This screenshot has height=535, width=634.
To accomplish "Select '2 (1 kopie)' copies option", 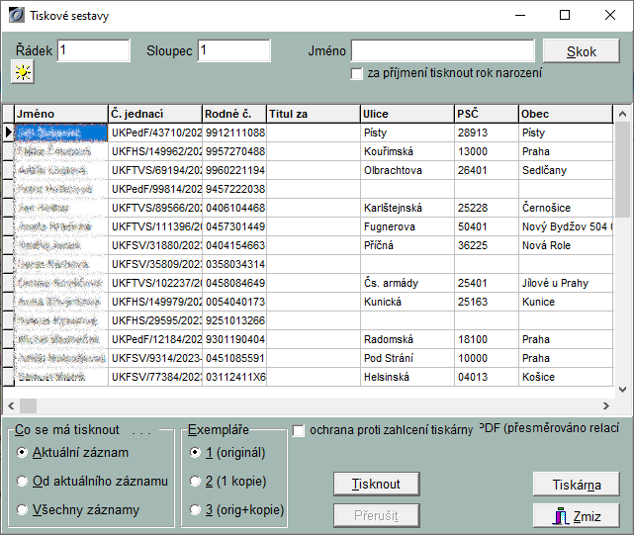I will point(195,482).
